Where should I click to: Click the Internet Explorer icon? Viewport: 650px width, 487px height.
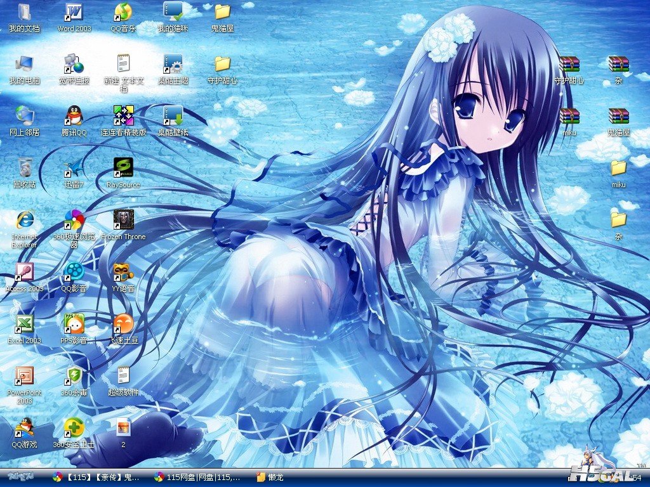[x=25, y=220]
